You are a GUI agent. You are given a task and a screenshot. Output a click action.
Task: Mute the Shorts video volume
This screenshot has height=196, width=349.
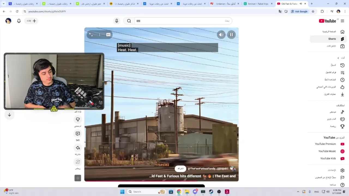point(221,35)
